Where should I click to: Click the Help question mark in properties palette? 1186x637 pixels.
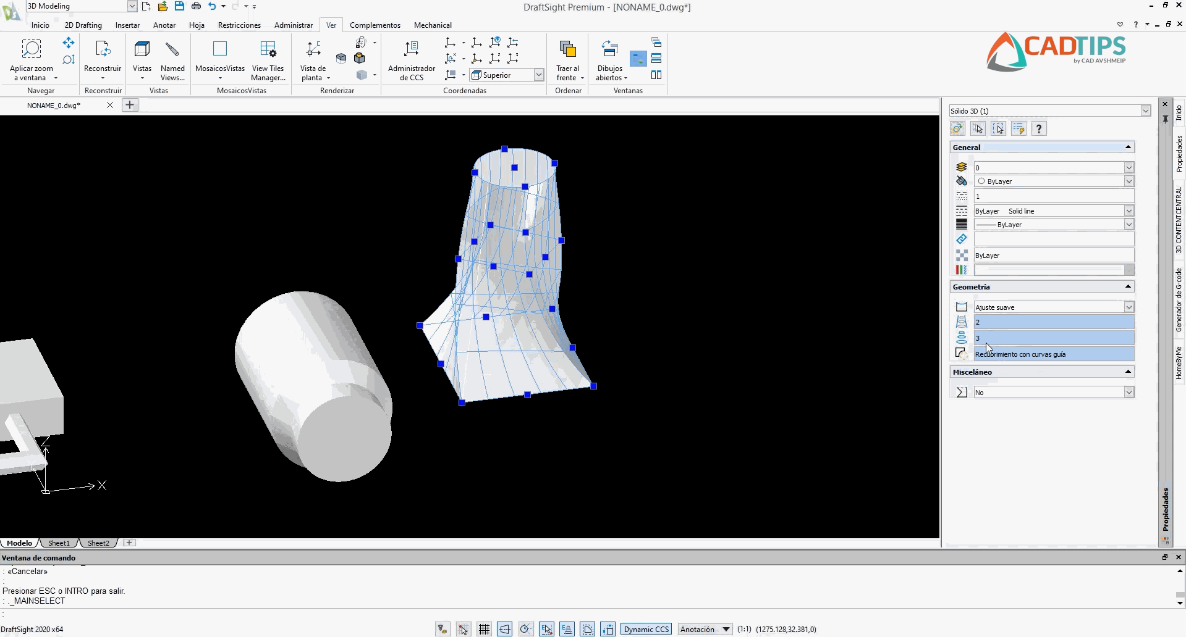(x=1039, y=128)
